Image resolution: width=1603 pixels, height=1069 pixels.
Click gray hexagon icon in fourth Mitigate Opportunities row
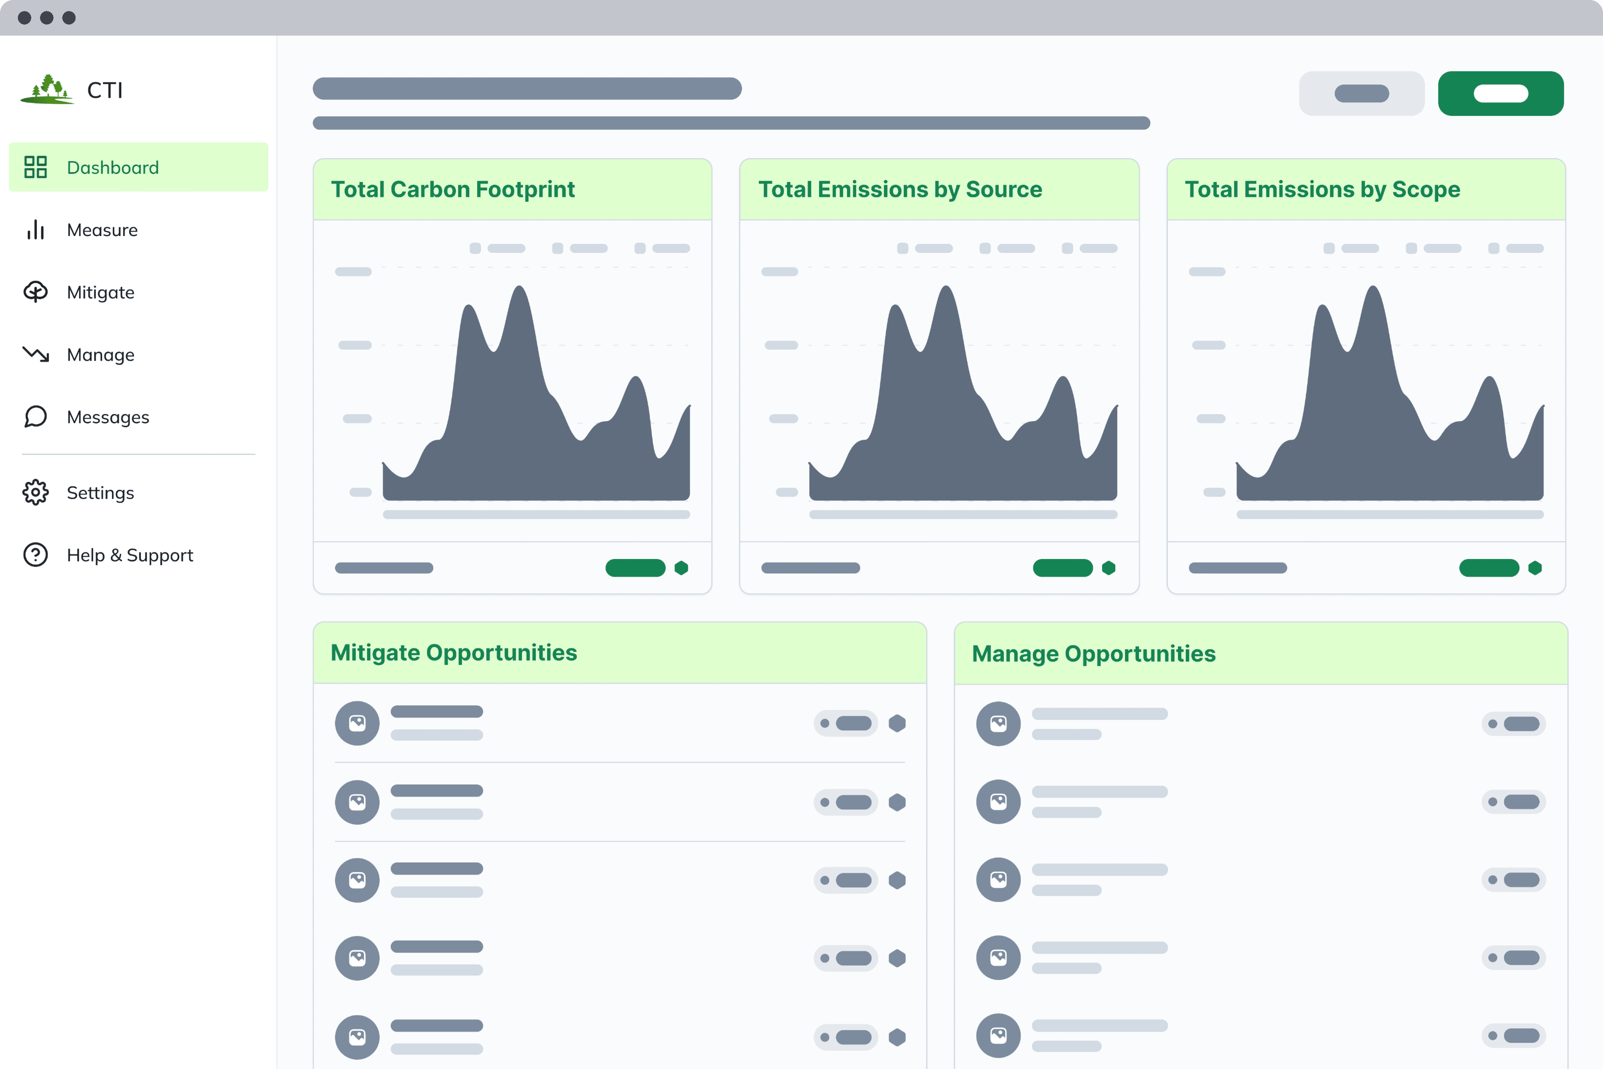coord(898,959)
